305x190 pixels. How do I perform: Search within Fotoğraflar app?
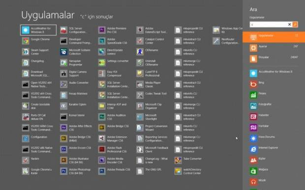[x=274, y=106]
